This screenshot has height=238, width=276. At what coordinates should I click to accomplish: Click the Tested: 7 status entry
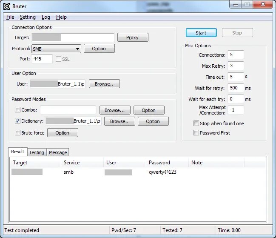tap(173, 230)
